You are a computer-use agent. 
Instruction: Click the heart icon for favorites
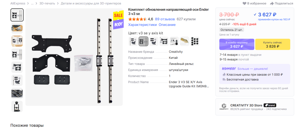[244, 4]
